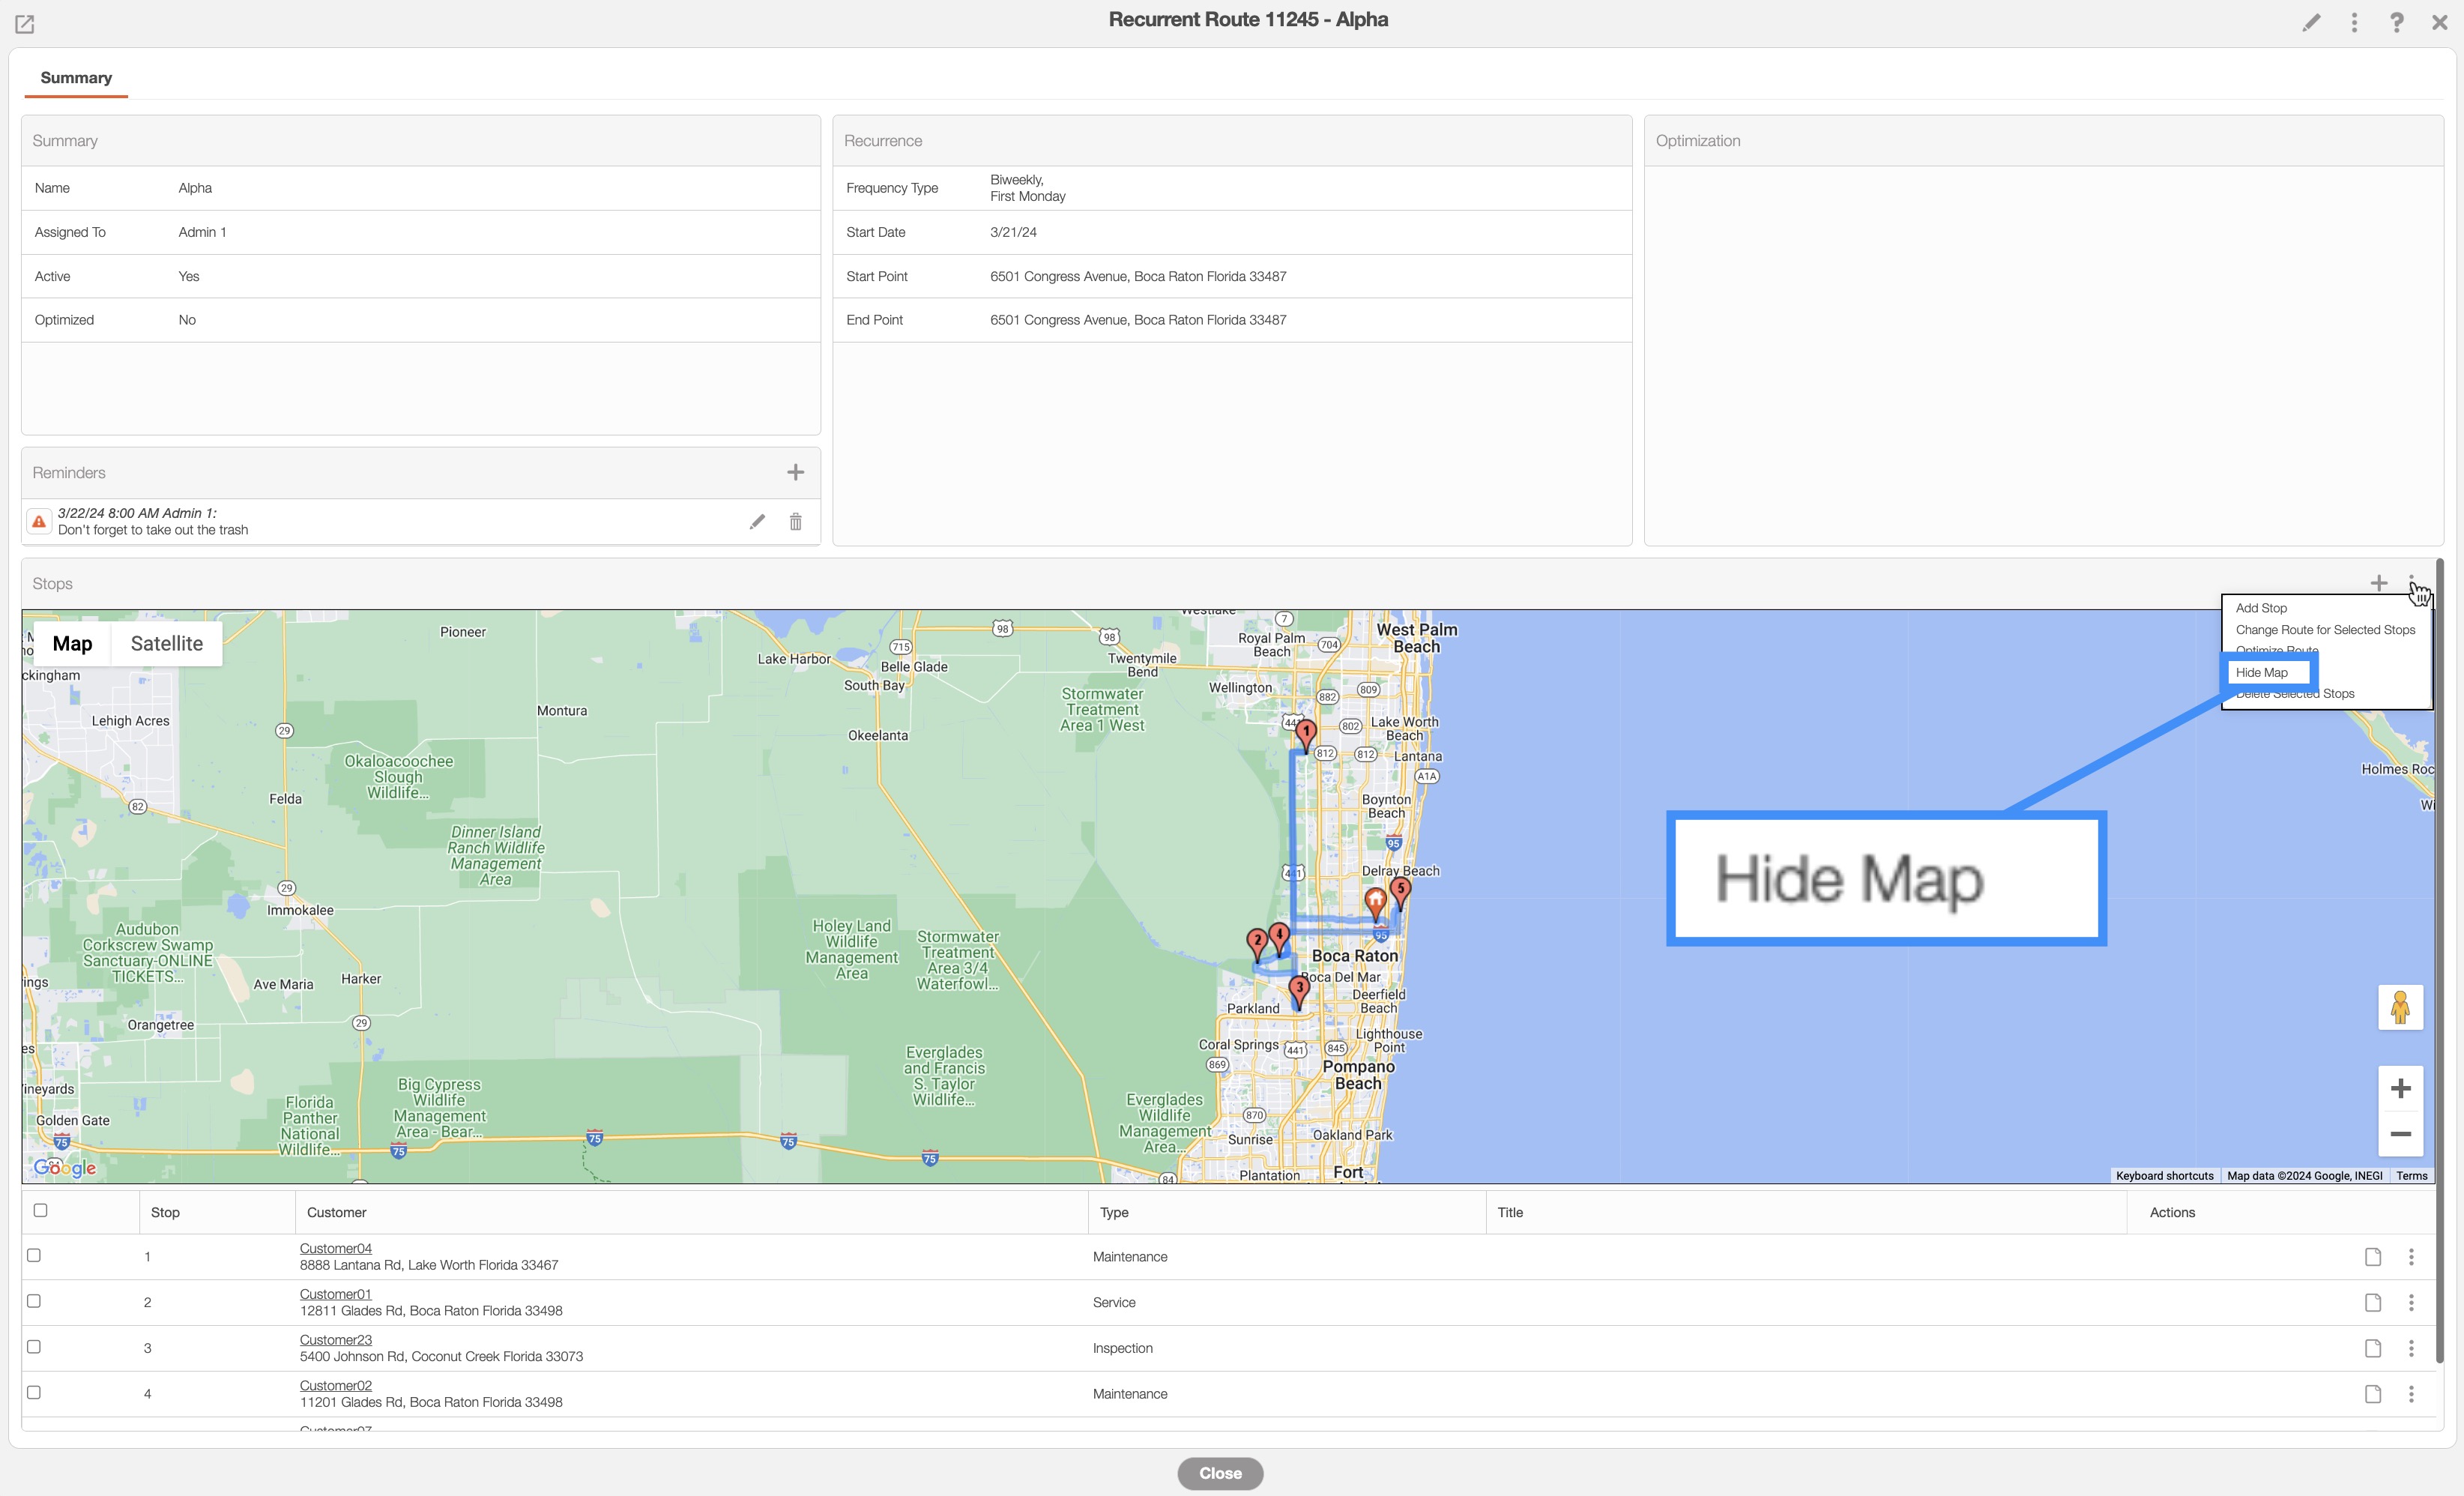
Task: Tick the checkbox for stop 4
Action: [x=34, y=1392]
